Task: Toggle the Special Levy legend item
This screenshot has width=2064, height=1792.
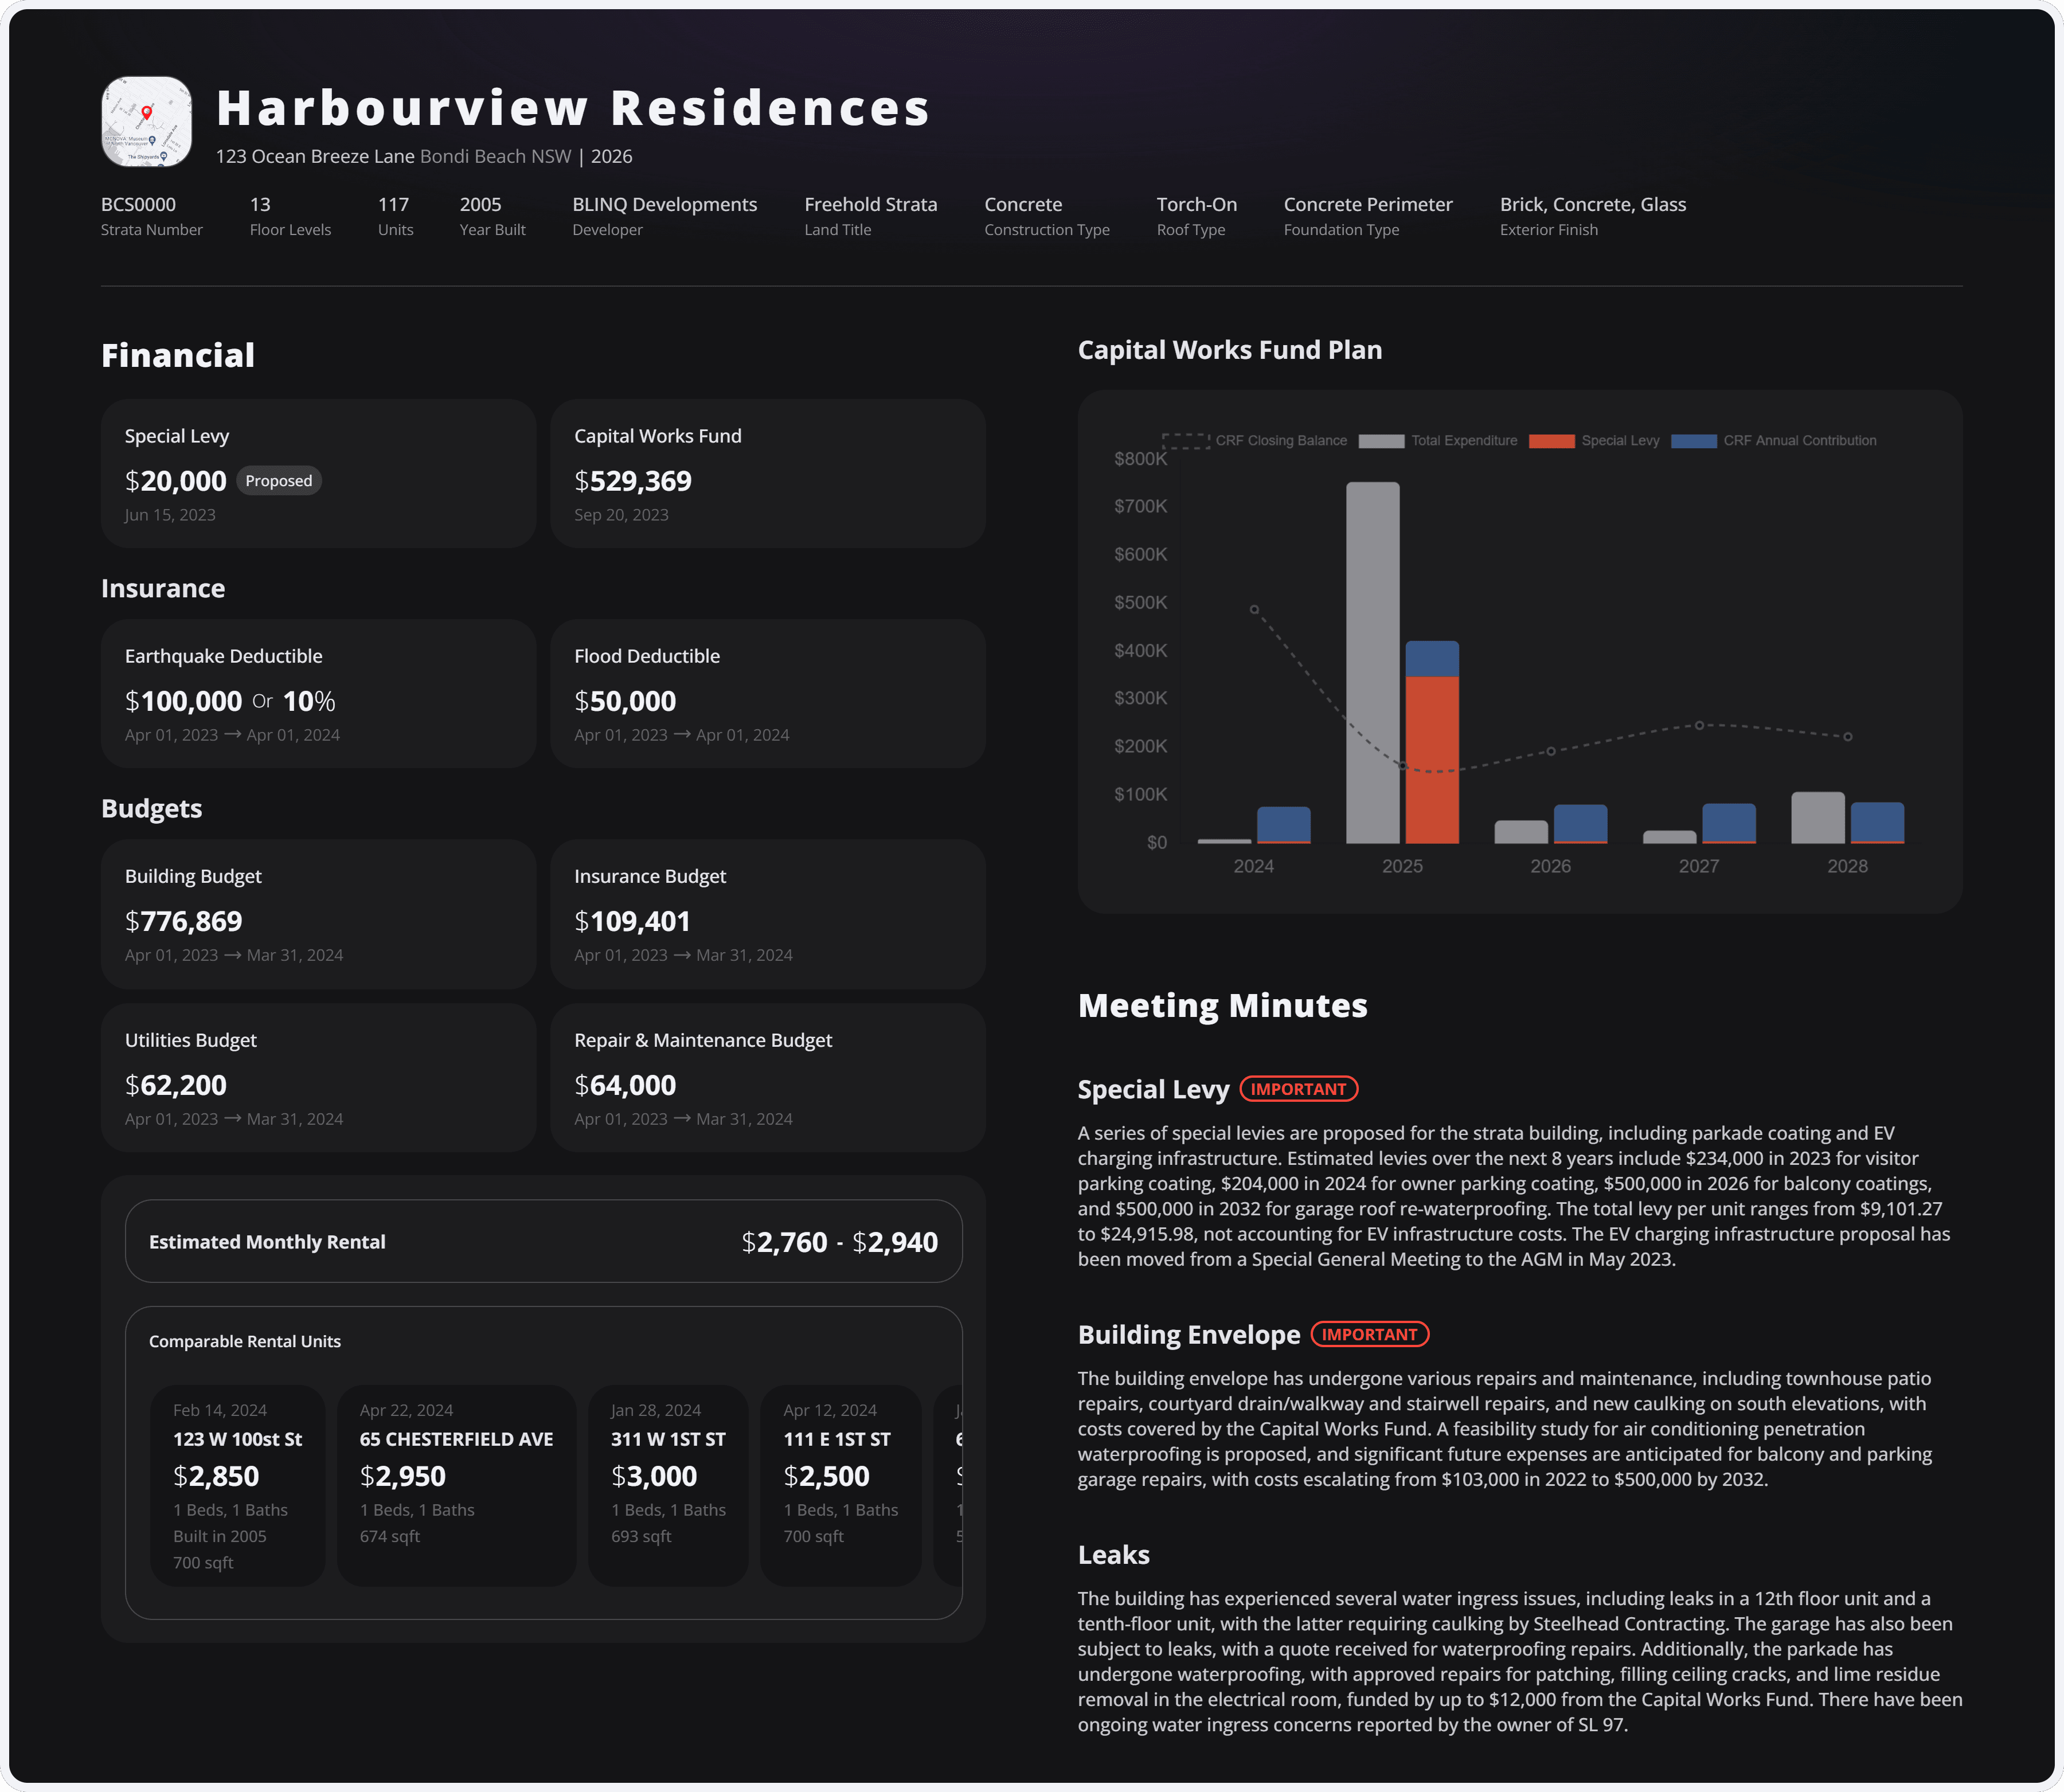Action: pyautogui.click(x=1595, y=440)
